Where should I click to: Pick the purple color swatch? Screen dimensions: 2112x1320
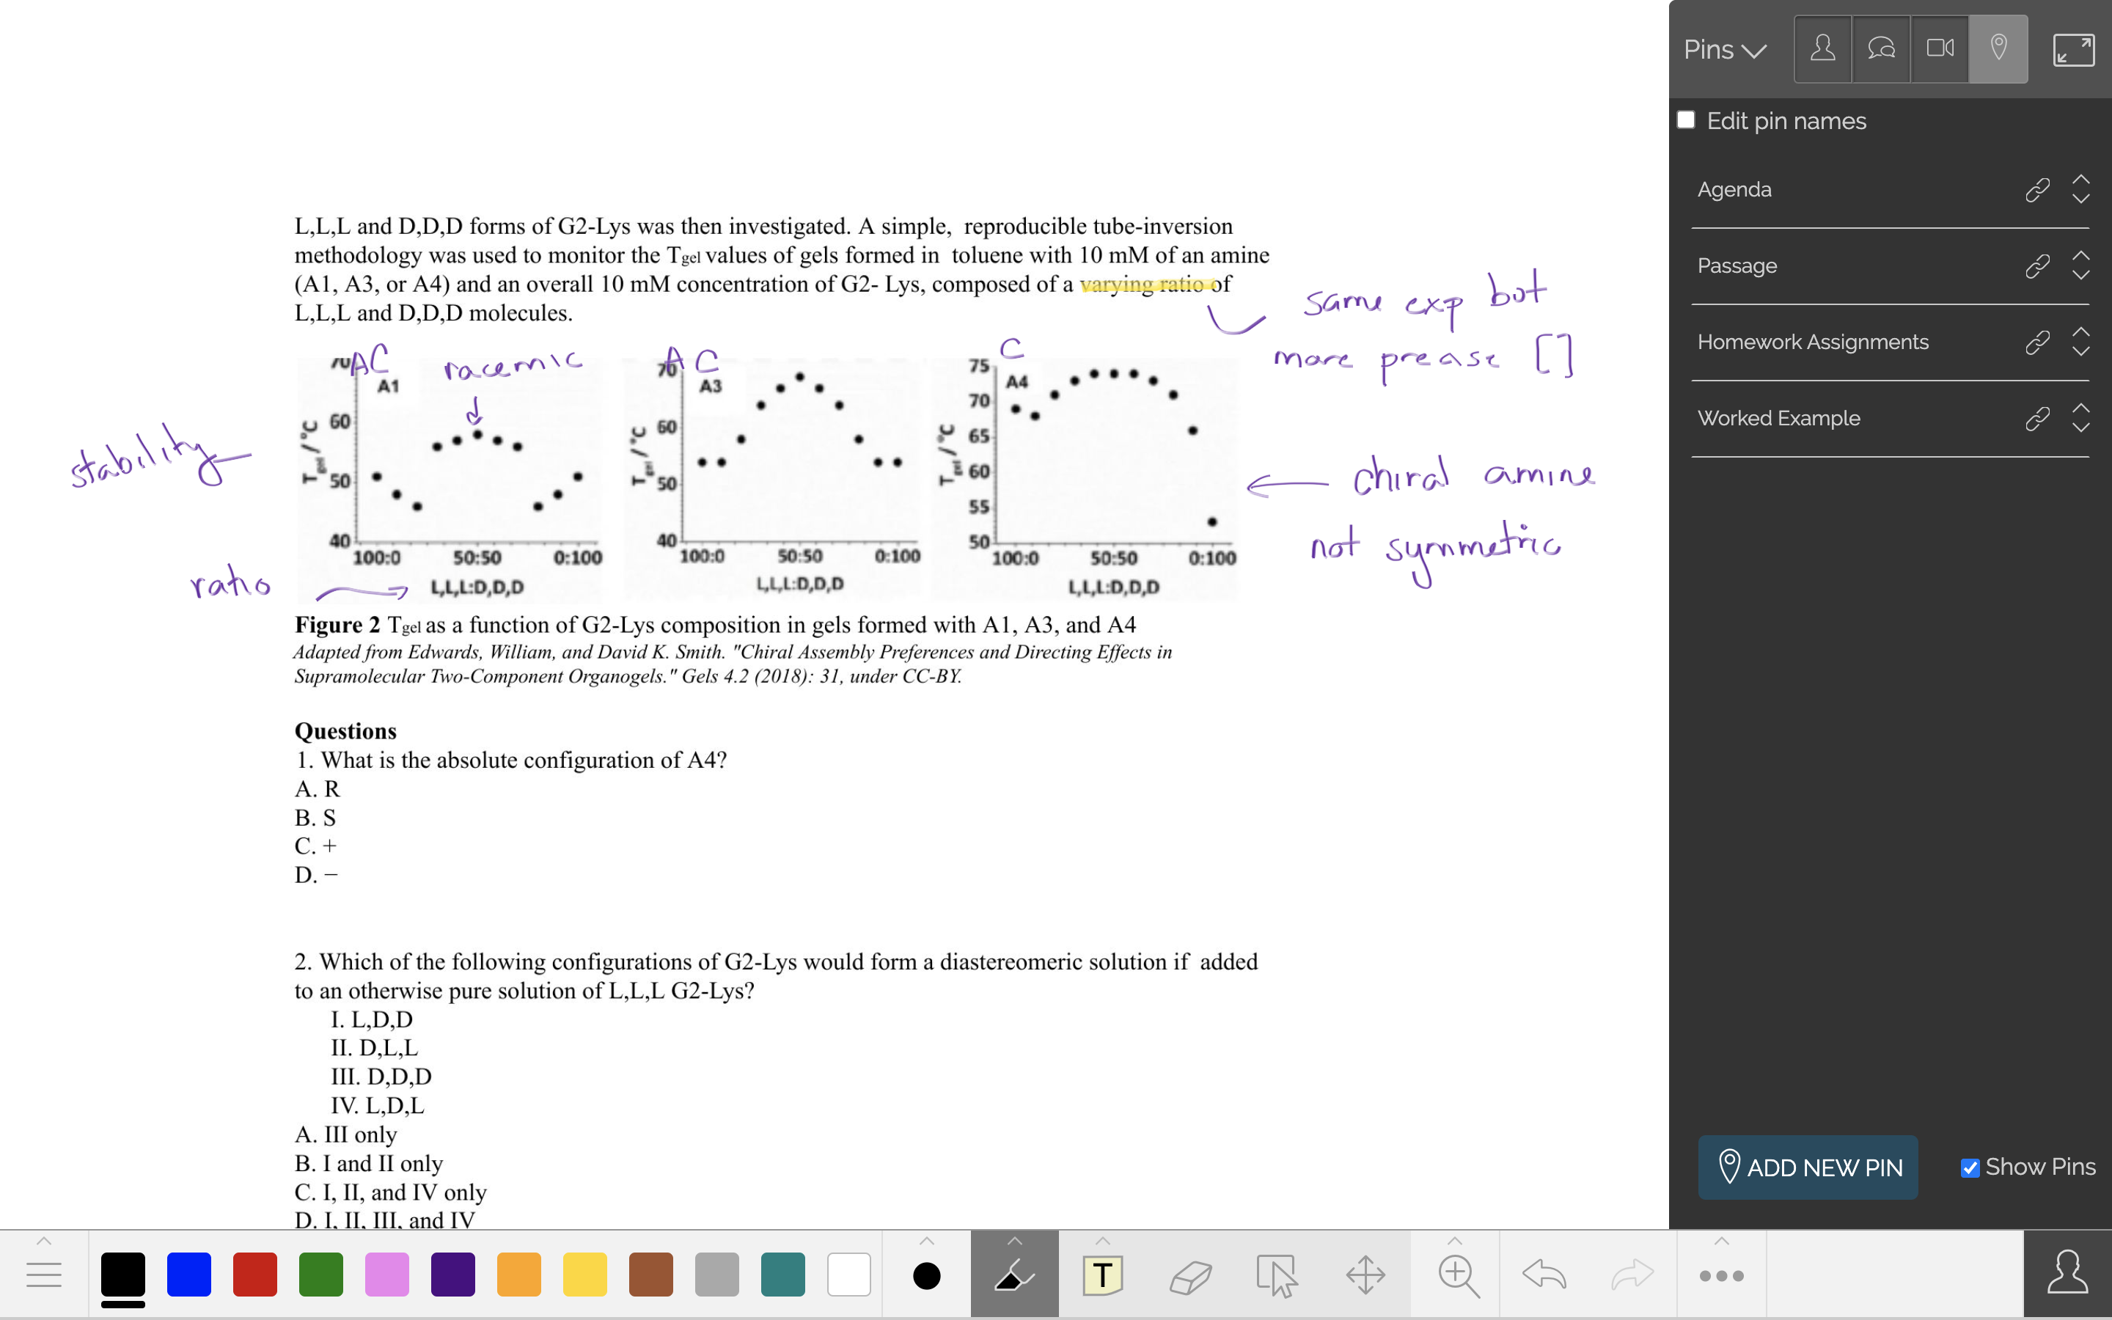[453, 1275]
